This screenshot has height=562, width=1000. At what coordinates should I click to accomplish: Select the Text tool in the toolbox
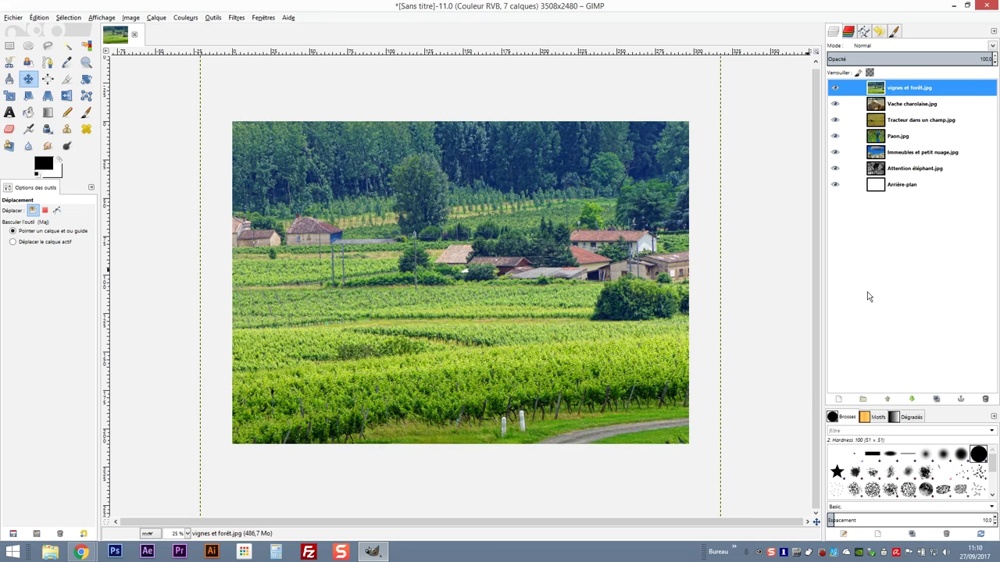[9, 112]
